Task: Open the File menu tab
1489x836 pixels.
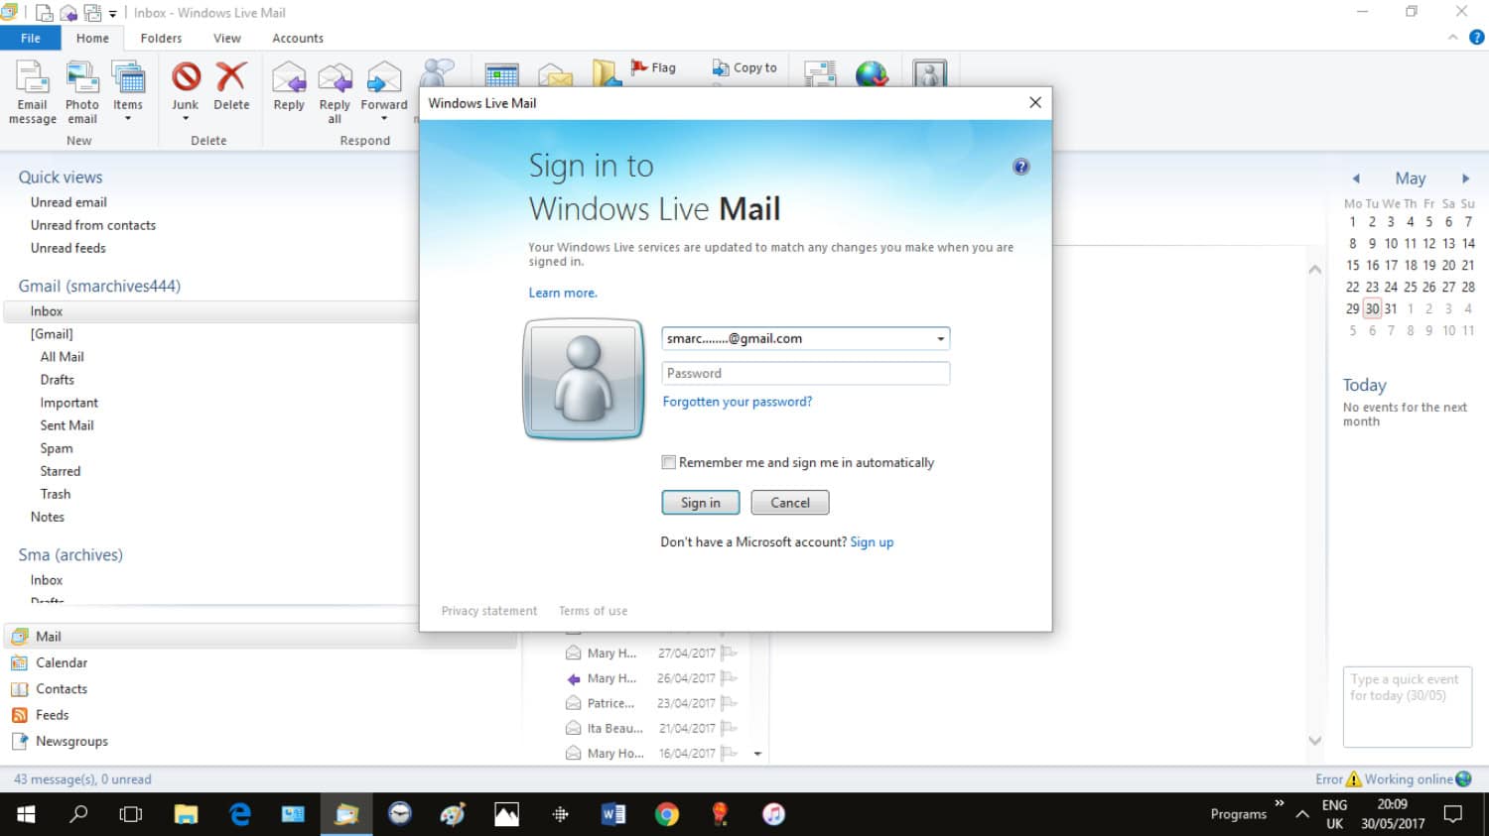Action: [31, 38]
